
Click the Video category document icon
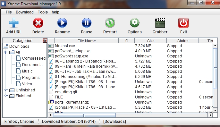[x=18, y=84]
